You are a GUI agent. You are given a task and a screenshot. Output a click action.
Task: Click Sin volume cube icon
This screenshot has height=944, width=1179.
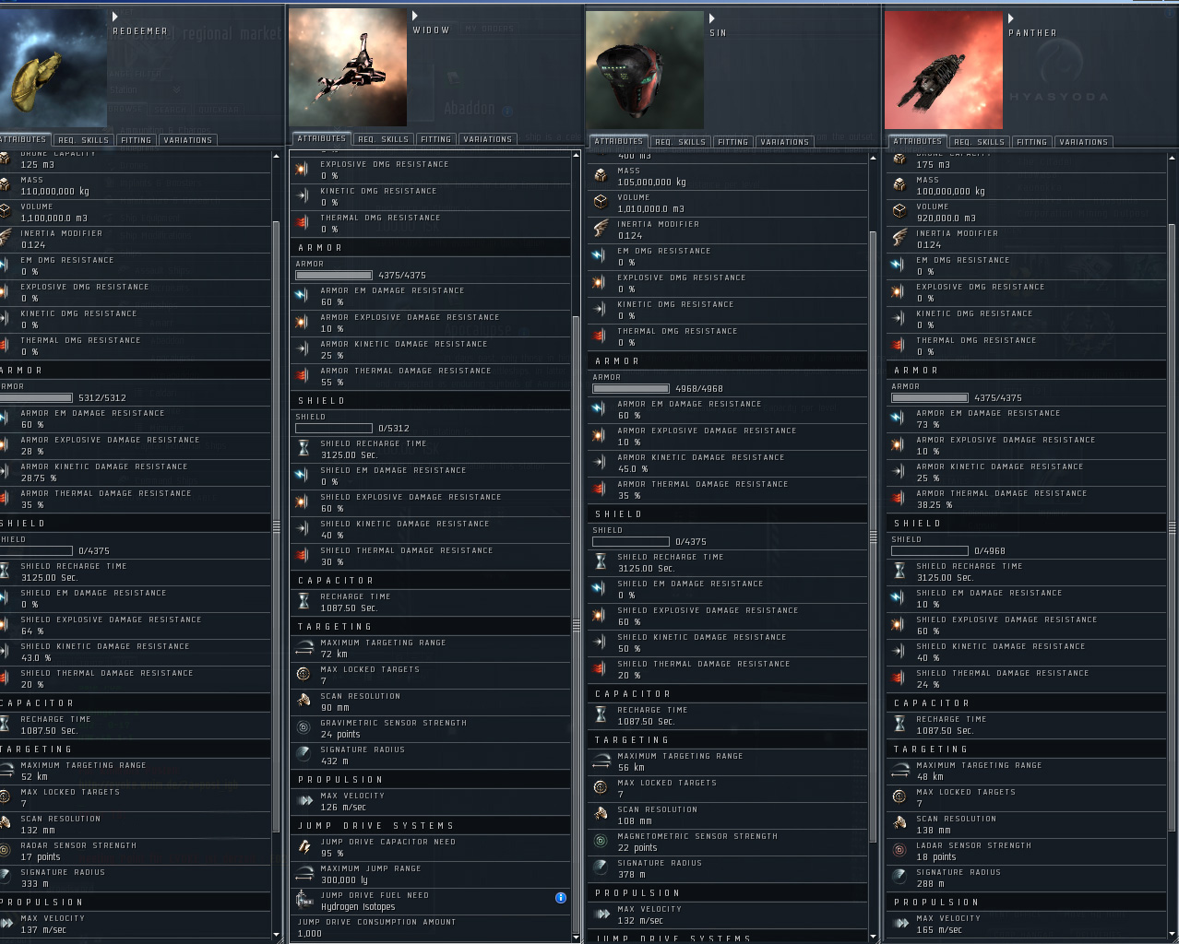[x=601, y=203]
